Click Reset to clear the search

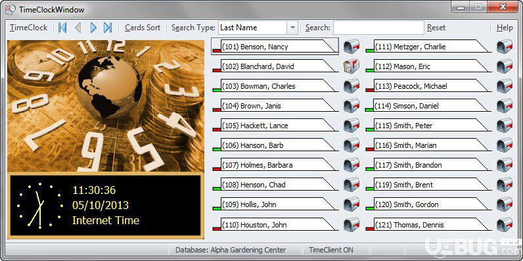436,28
